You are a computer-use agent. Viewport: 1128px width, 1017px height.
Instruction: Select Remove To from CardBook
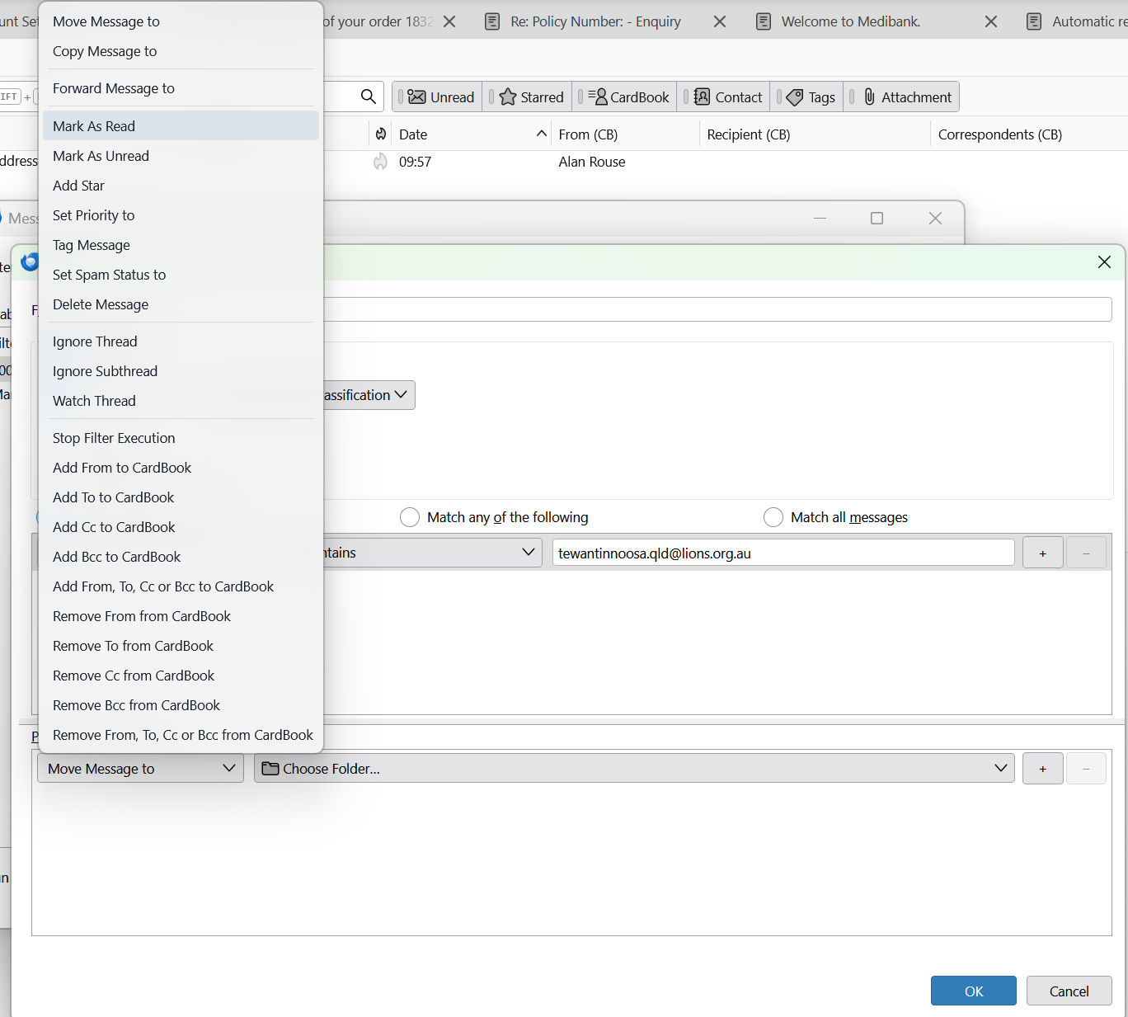pos(181,646)
